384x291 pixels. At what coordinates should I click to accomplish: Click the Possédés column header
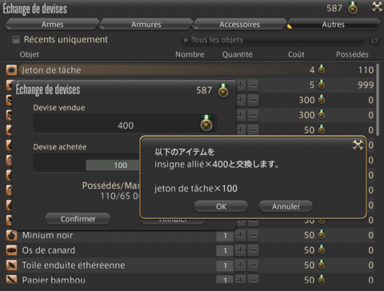point(352,54)
